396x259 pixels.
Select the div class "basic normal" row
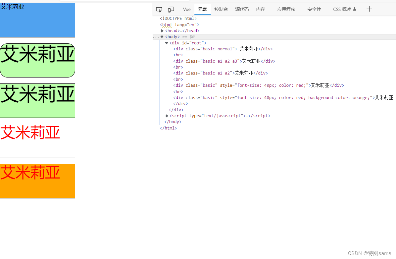click(223, 49)
